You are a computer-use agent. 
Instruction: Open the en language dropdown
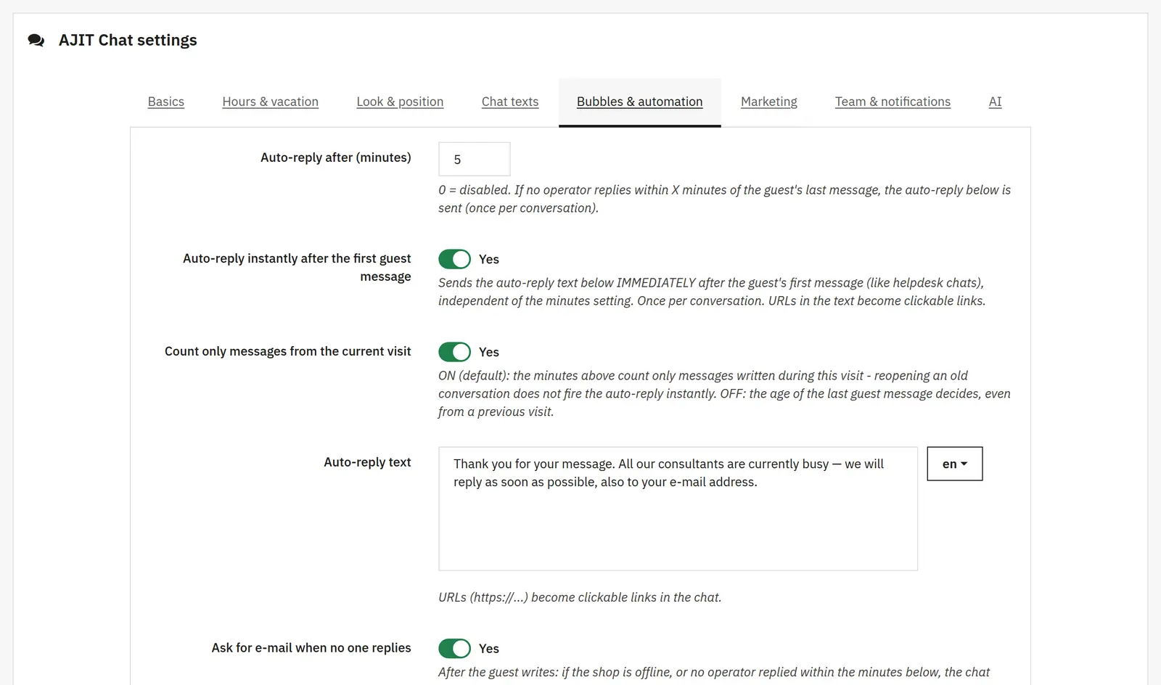[955, 464]
